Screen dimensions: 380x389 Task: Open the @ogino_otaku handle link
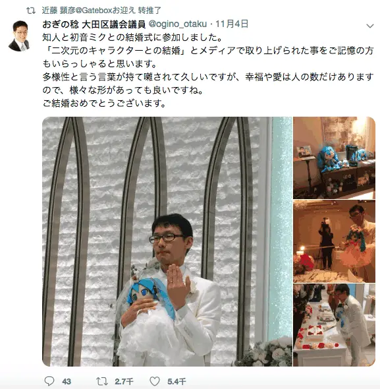tap(177, 24)
